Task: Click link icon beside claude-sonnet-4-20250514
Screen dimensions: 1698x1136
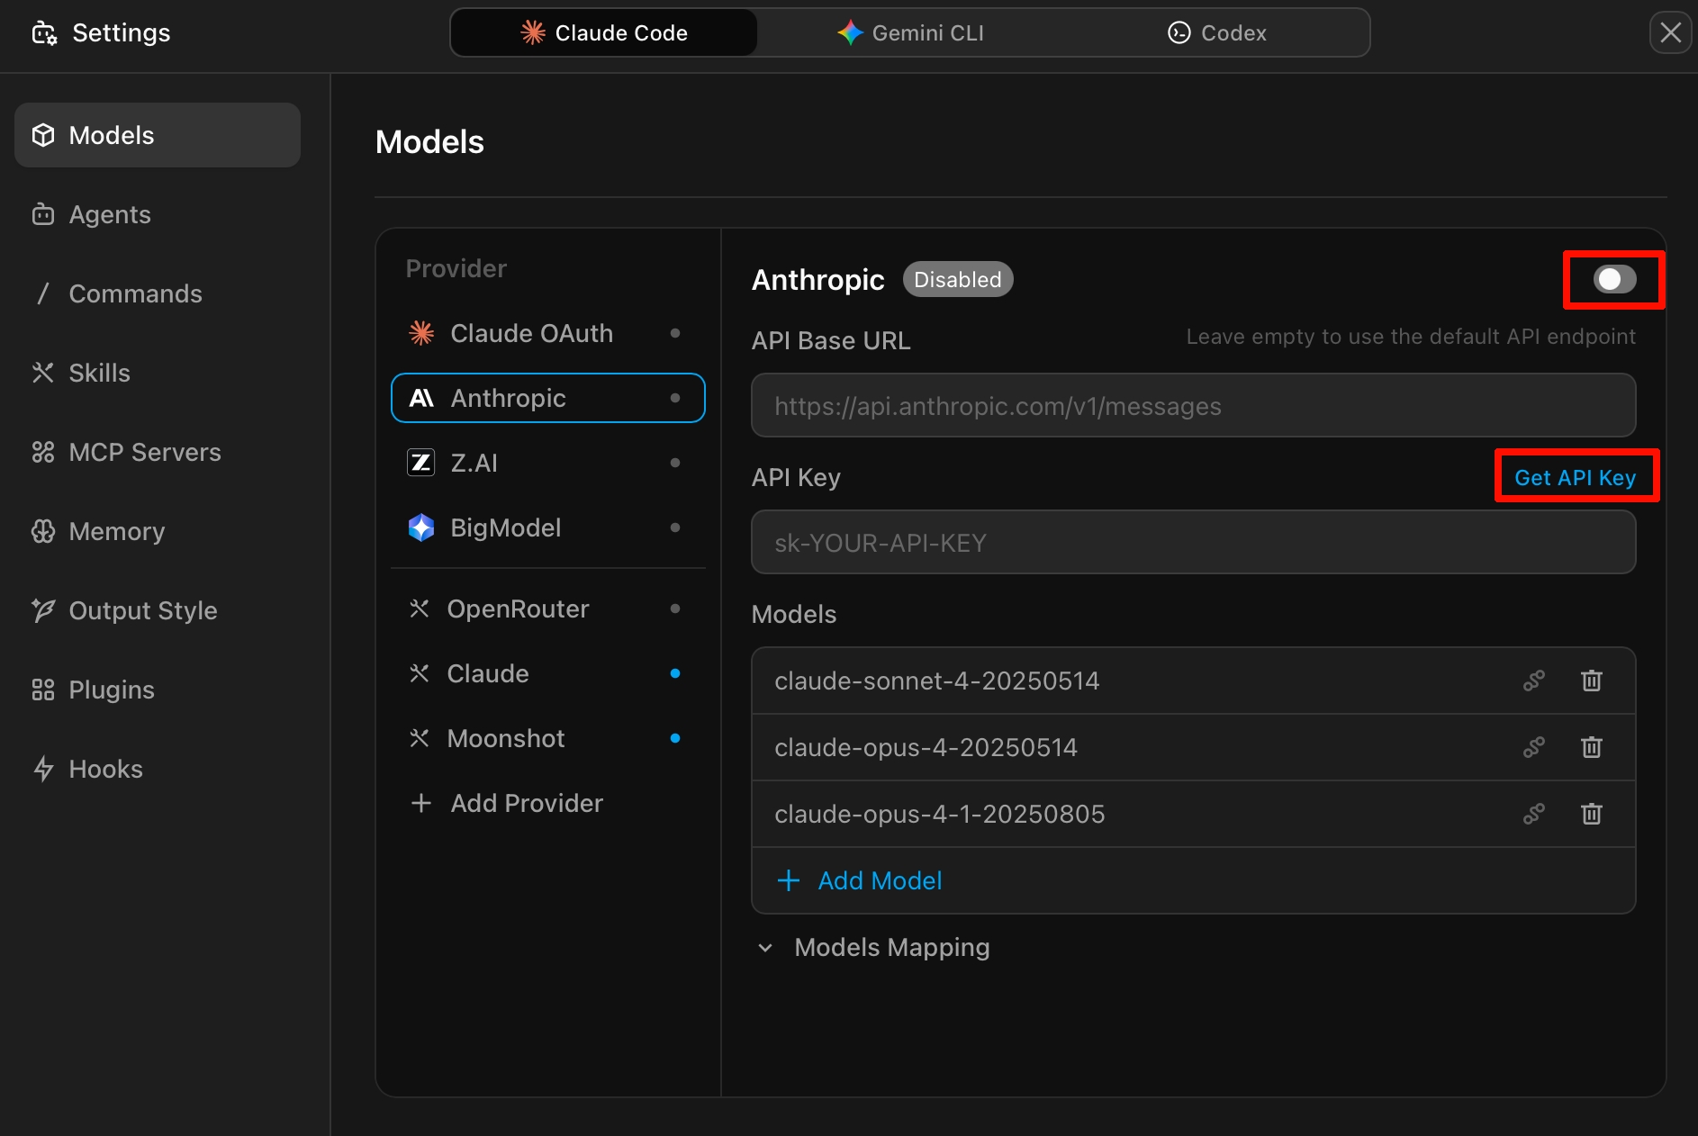Action: pyautogui.click(x=1533, y=681)
